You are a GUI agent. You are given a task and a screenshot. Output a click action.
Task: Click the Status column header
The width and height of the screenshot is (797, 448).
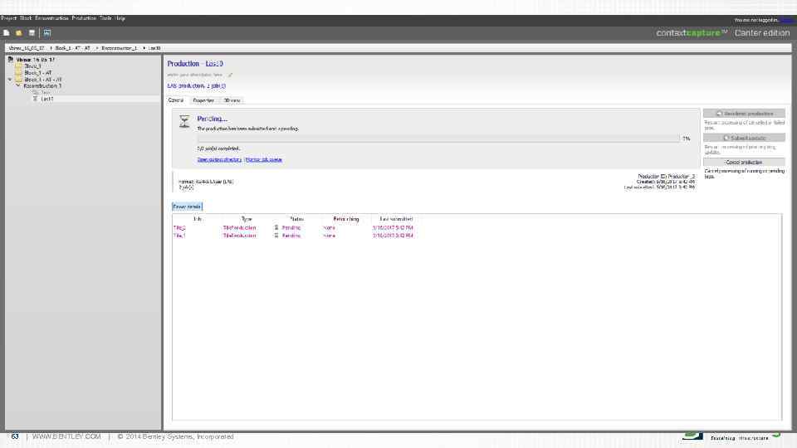coord(297,219)
